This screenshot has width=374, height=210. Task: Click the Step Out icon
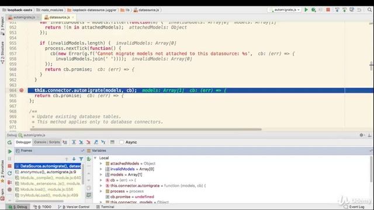click(x=96, y=142)
